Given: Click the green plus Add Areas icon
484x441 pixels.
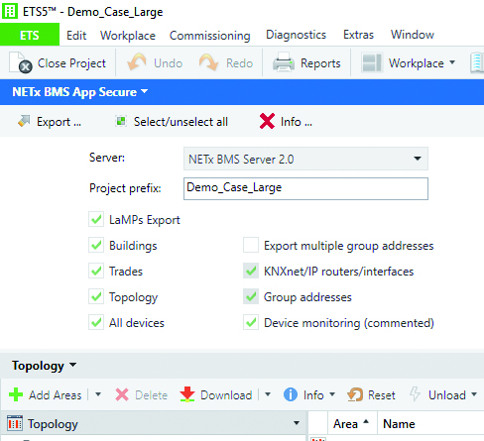Looking at the screenshot, I should click(x=16, y=394).
